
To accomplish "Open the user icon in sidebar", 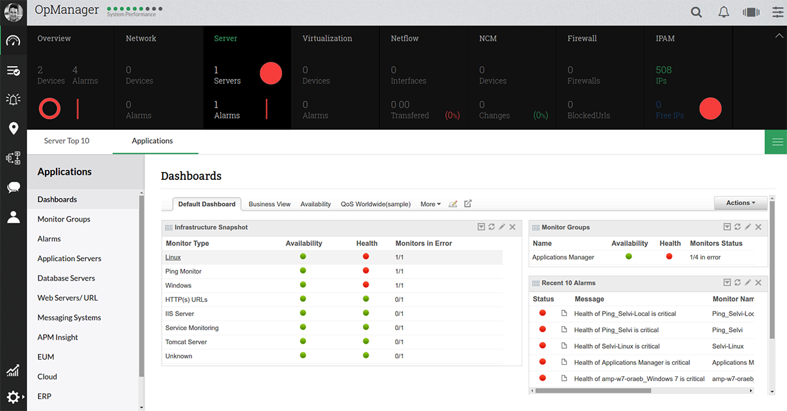I will click(13, 216).
